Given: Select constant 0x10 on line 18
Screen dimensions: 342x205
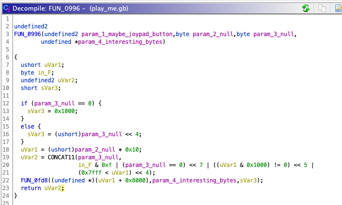Looking at the screenshot, I should (132, 150).
